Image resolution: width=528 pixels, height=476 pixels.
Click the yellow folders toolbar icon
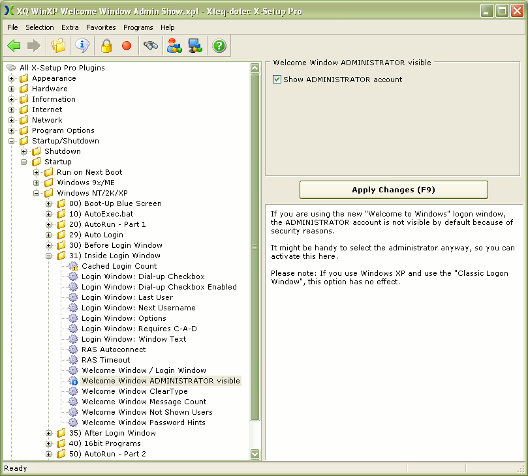point(59,46)
